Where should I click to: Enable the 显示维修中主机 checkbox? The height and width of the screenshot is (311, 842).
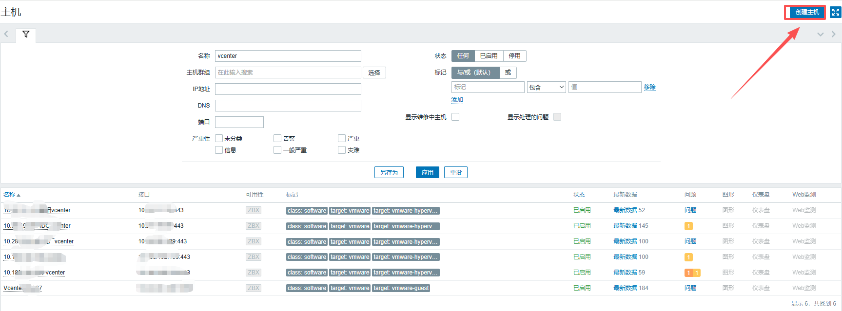point(455,117)
